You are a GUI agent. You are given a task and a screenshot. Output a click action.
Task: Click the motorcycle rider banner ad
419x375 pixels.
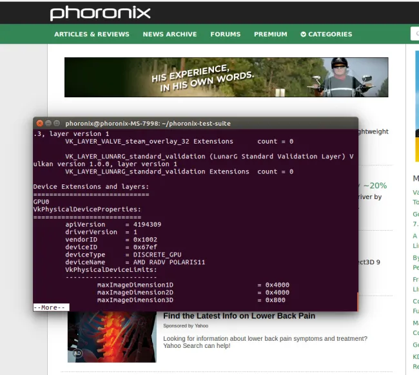(x=226, y=77)
